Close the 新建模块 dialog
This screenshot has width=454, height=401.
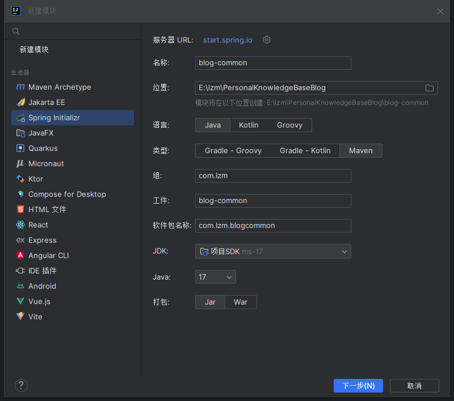point(440,11)
